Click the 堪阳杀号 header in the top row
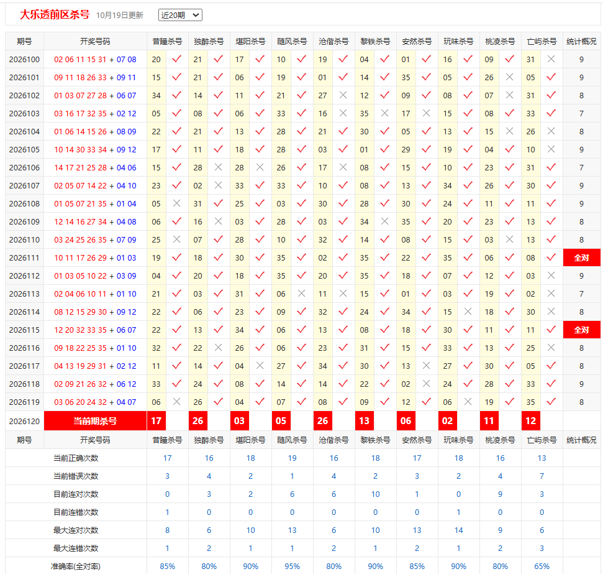Viewport: 603px width, 574px height. (x=250, y=41)
